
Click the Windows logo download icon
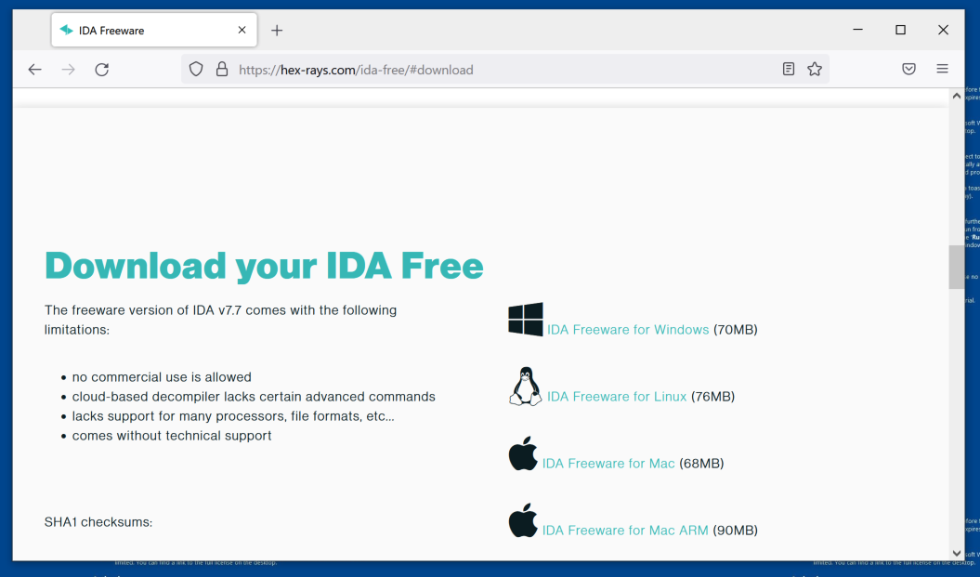click(526, 320)
